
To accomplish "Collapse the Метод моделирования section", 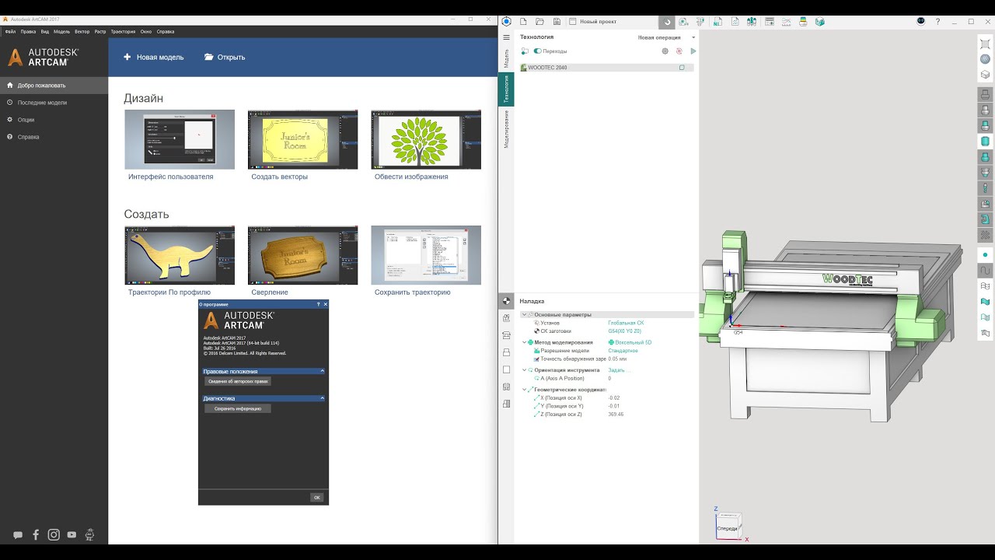I will (524, 342).
